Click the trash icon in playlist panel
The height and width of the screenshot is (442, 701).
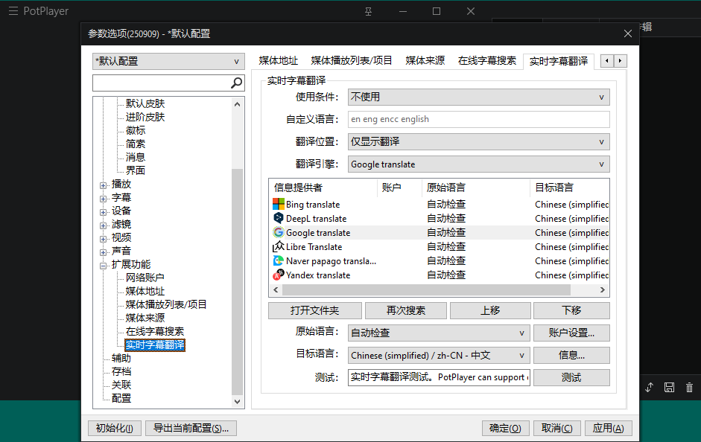coord(689,387)
